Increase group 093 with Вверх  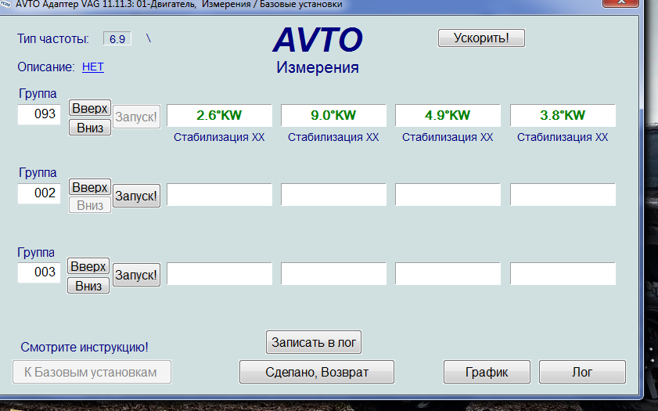click(x=90, y=108)
